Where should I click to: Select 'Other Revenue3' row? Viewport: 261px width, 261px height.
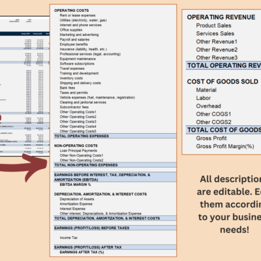click(217, 57)
